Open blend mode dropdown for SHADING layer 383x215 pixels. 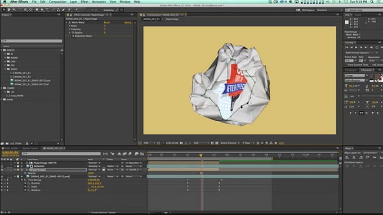[94, 166]
